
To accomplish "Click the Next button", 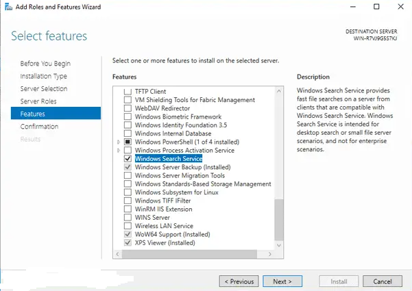I will pyautogui.click(x=282, y=281).
